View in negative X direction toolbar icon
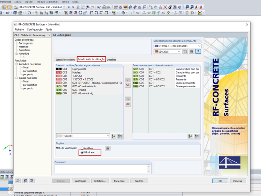 (106, 13)
